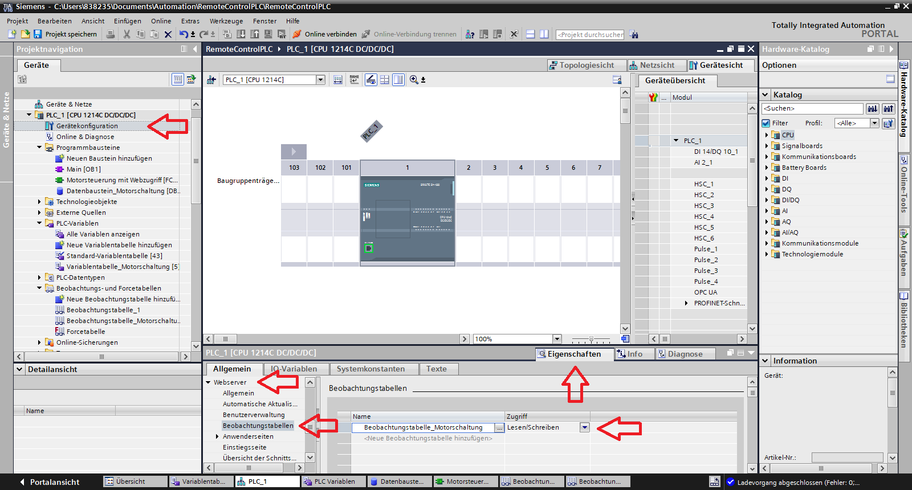Click the device view zoom slider
The width and height of the screenshot is (912, 490).
pyautogui.click(x=591, y=339)
